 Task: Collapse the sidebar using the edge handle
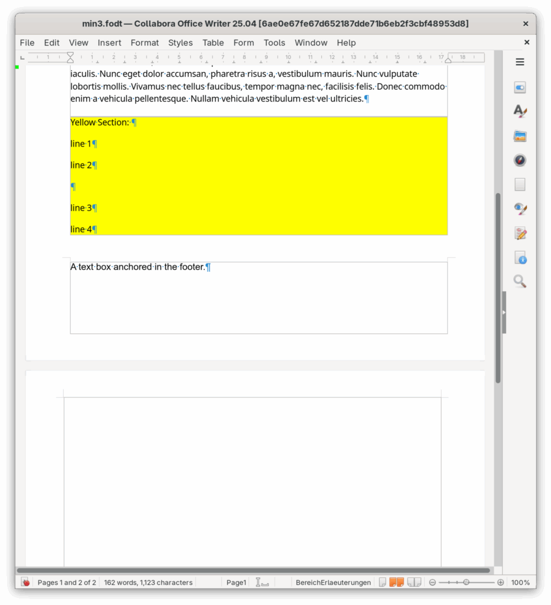(x=504, y=312)
